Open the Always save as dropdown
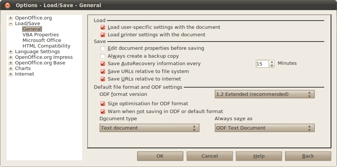This screenshot has height=167, width=337. tap(264, 128)
